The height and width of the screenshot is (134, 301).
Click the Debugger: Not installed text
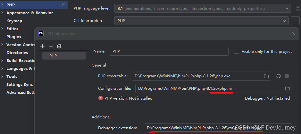pos(267,98)
